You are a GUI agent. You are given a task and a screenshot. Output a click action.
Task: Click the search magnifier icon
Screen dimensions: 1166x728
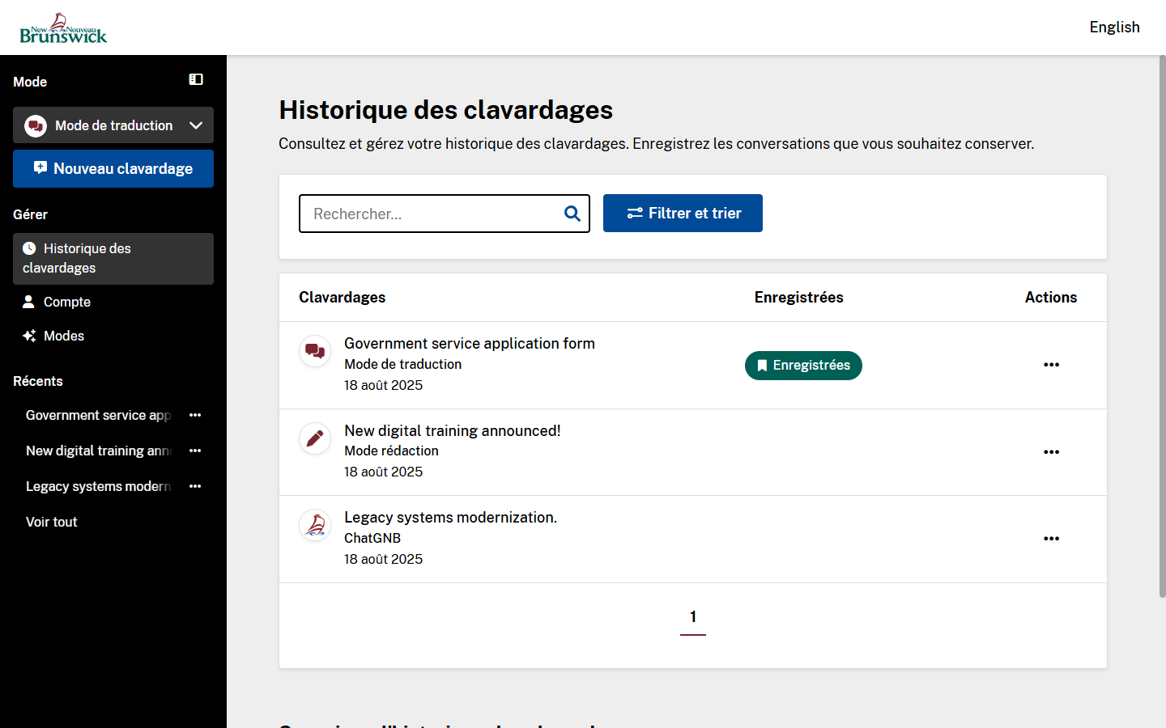pyautogui.click(x=572, y=214)
